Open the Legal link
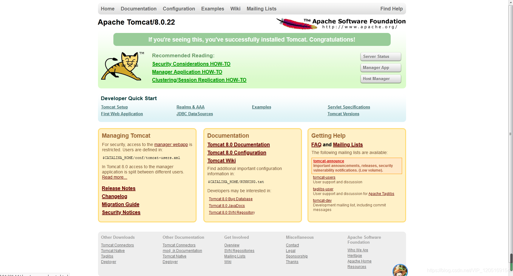The image size is (513, 276). [291, 251]
